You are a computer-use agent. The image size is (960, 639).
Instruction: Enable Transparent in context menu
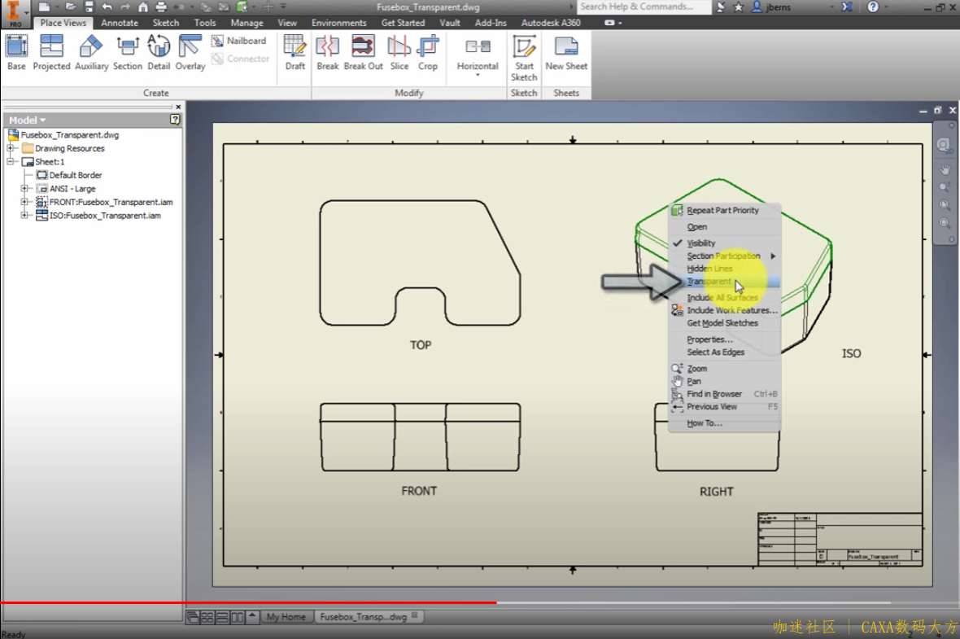(x=709, y=282)
